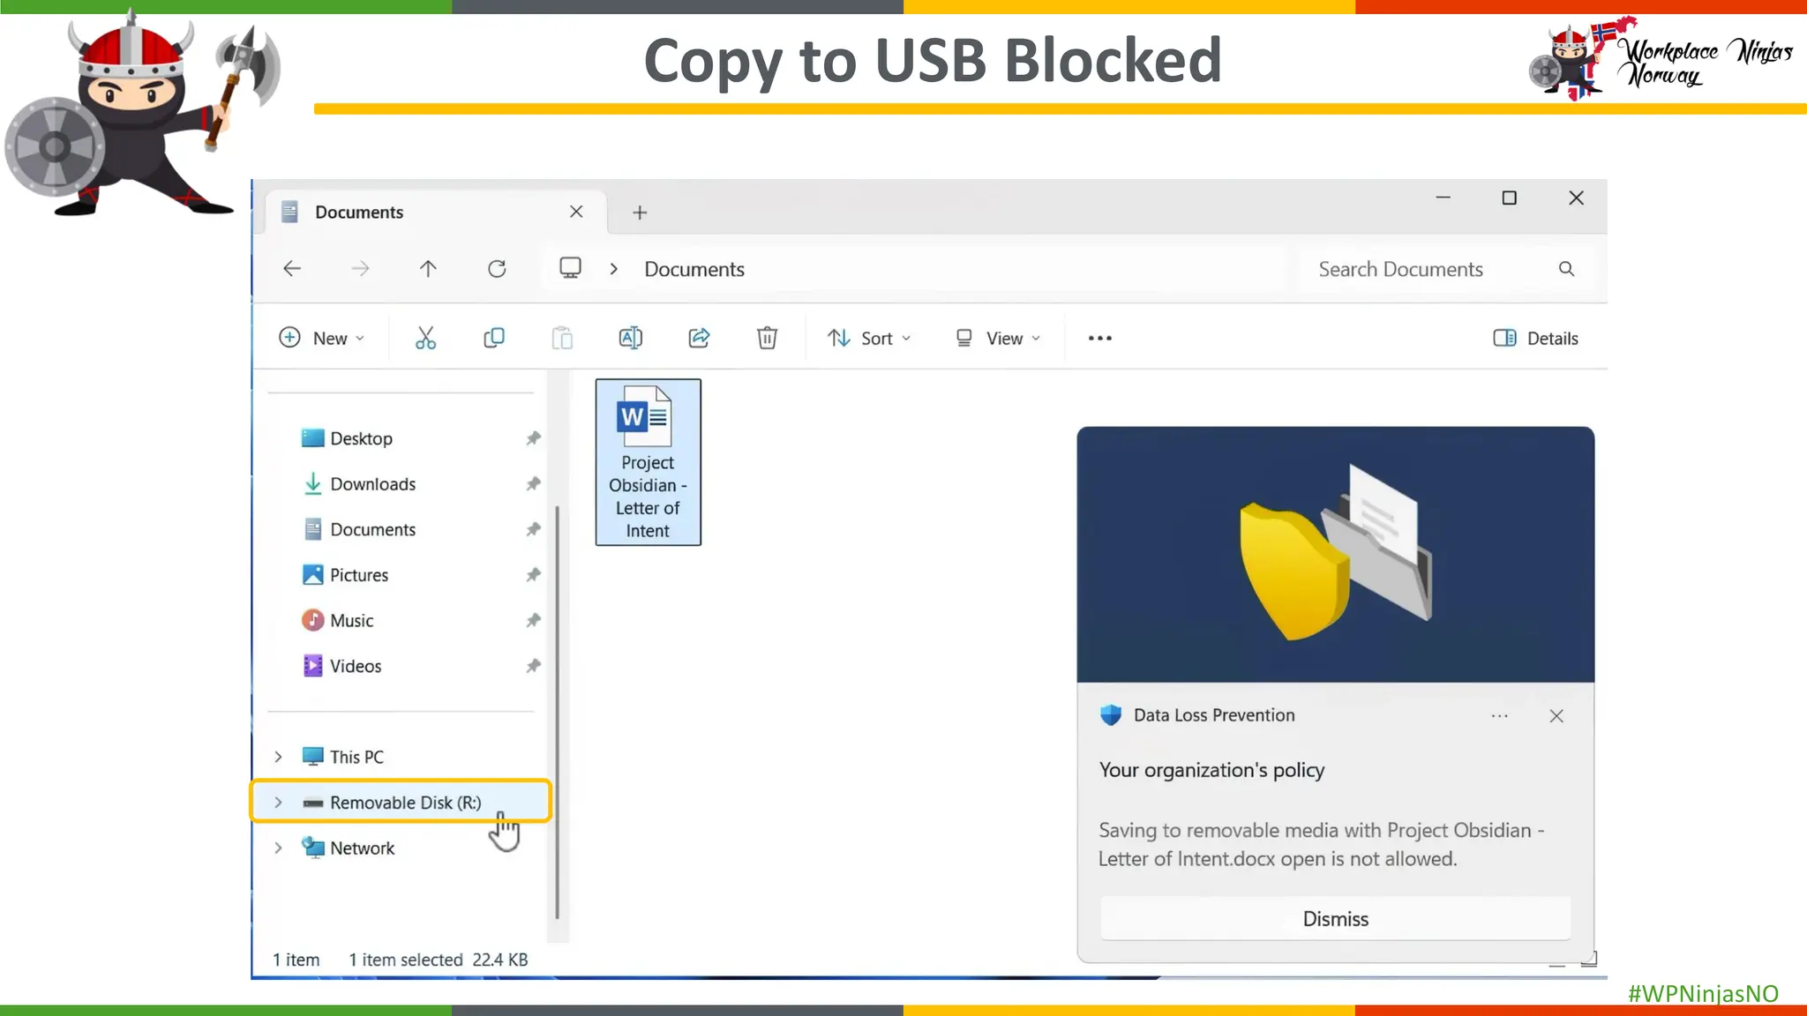Add a new File Explorer tab

[640, 213]
